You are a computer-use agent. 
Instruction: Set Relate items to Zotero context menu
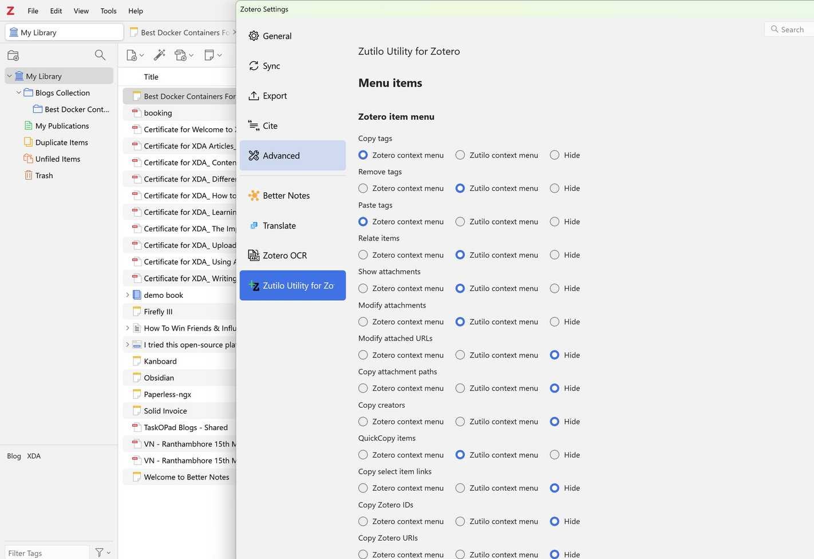pyautogui.click(x=363, y=255)
